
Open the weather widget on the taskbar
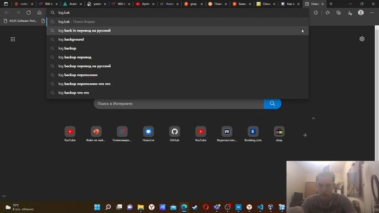point(20,207)
